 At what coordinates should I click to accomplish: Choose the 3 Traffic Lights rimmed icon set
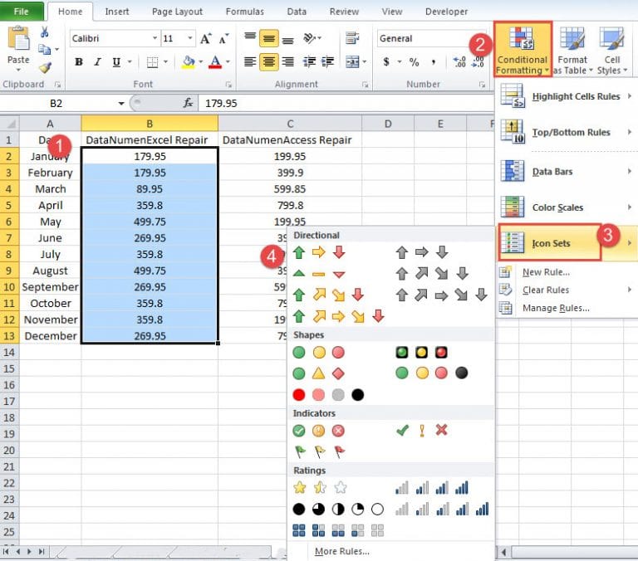pyautogui.click(x=420, y=352)
